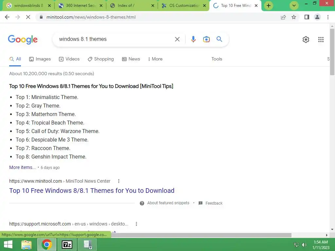The height and width of the screenshot is (251, 335).
Task: Open the Windows Start button
Action: pyautogui.click(x=8, y=244)
